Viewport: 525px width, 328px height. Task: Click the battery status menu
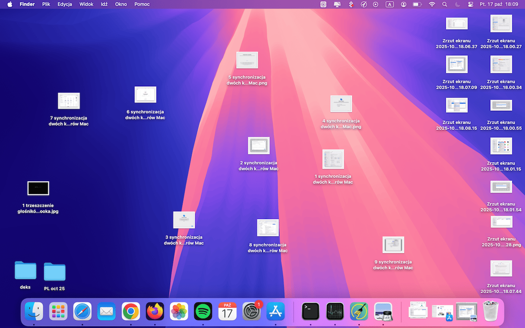click(x=417, y=4)
